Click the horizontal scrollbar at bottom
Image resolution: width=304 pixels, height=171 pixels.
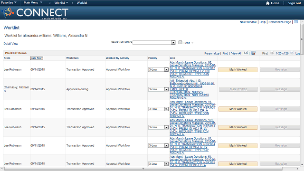point(143,169)
